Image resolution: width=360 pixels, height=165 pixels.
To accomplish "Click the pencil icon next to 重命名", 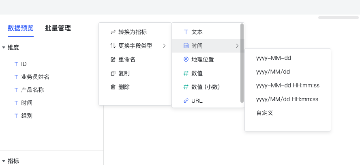I will pyautogui.click(x=113, y=59).
